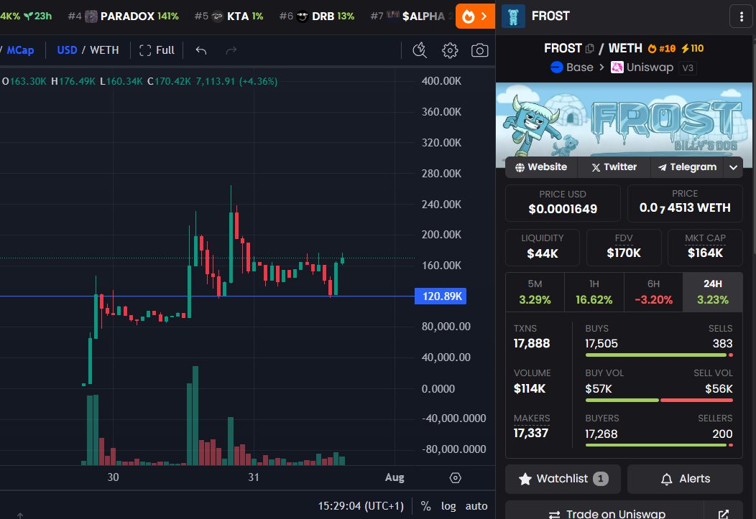Open the three-dot menu top right

741,16
